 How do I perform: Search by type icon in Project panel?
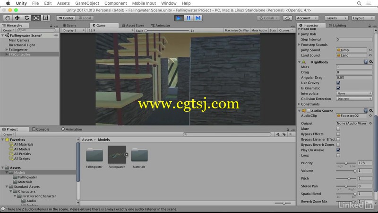click(278, 134)
